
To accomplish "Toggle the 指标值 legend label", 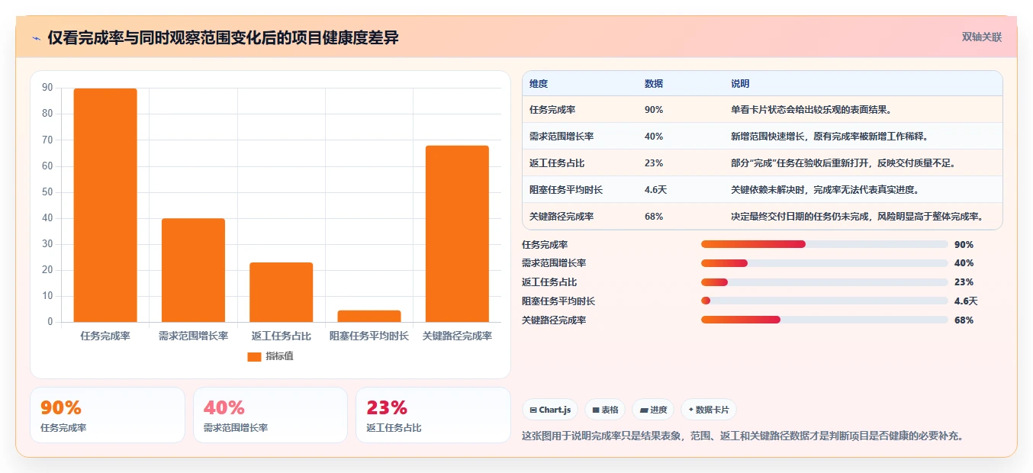I will (x=279, y=356).
